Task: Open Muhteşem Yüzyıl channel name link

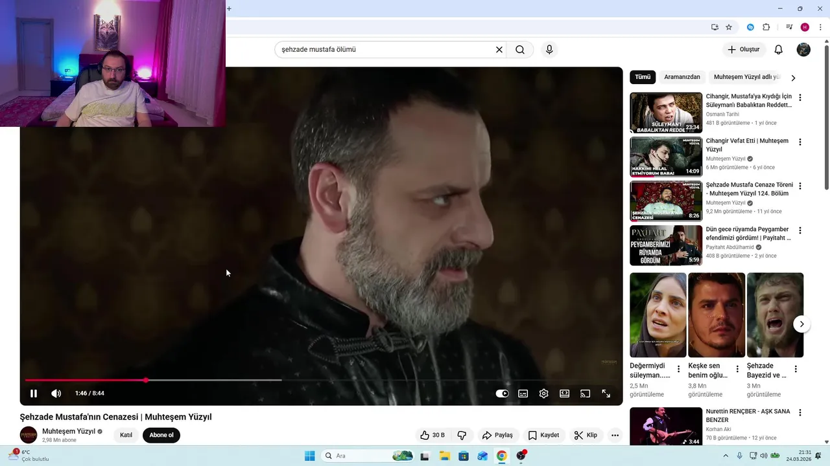Action: coord(69,431)
